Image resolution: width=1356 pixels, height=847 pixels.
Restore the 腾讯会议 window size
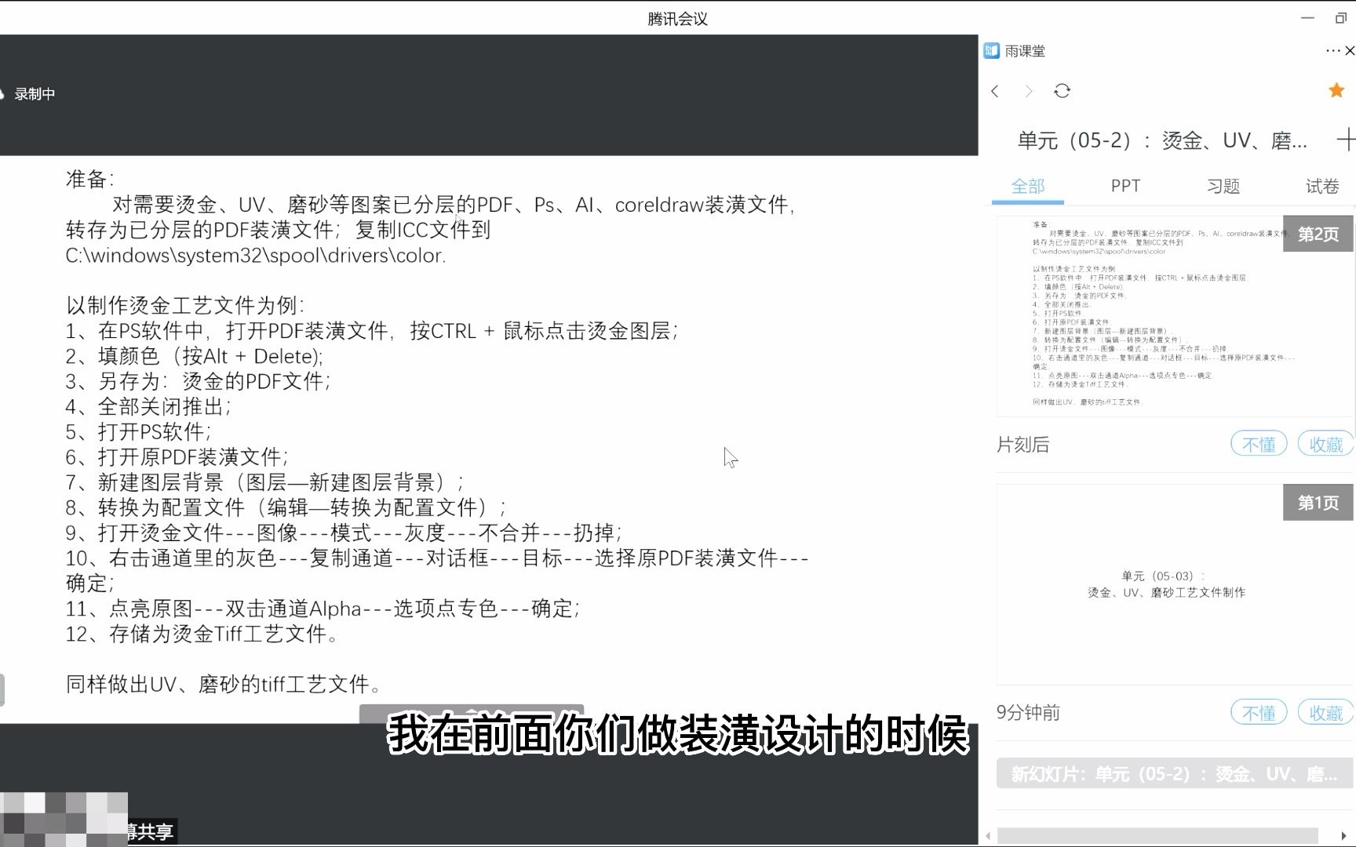1341,18
